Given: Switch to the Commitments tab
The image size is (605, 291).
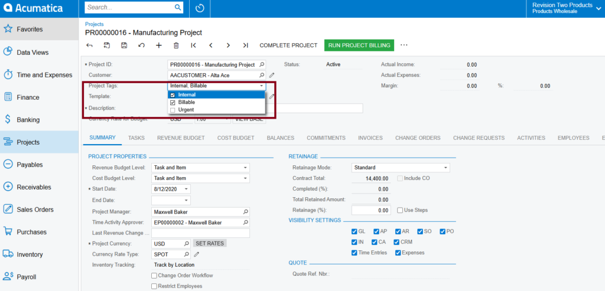Looking at the screenshot, I should coord(326,138).
